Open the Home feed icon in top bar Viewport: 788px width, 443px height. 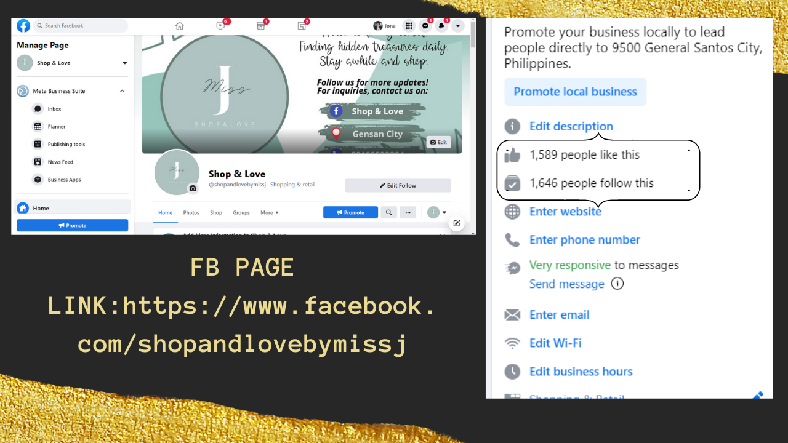click(x=180, y=26)
